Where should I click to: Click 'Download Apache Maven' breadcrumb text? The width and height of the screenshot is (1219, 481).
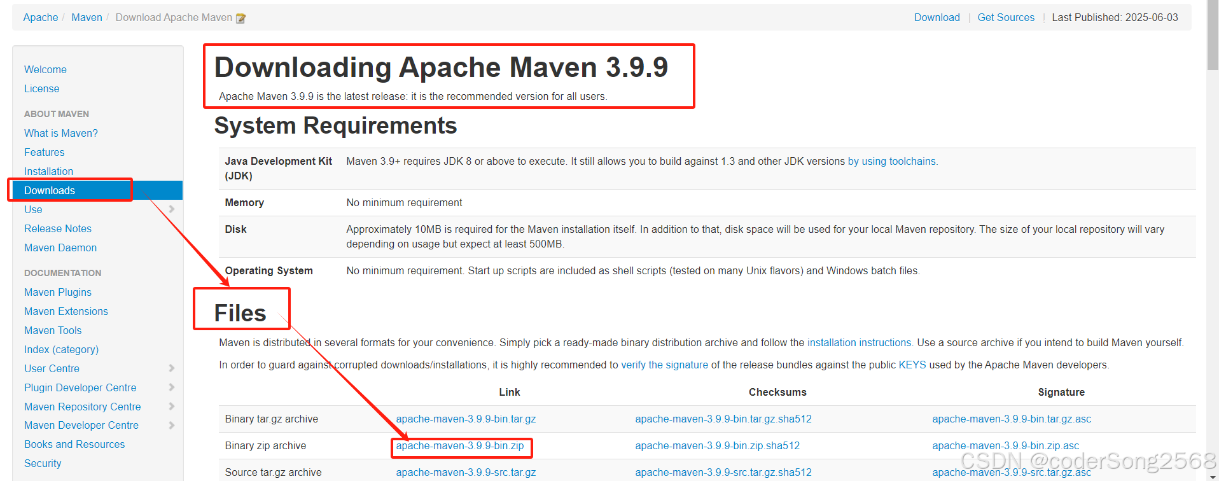coord(174,18)
